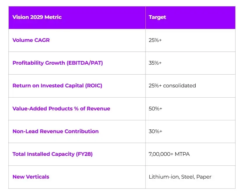Select 'Return on Invested Capital (ROIC)' text
The height and width of the screenshot is (194, 244).
(57, 86)
